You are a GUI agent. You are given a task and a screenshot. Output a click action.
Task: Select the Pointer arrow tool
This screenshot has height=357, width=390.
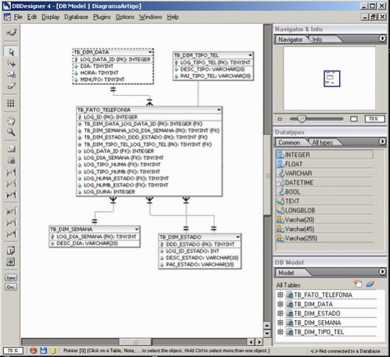coord(11,52)
